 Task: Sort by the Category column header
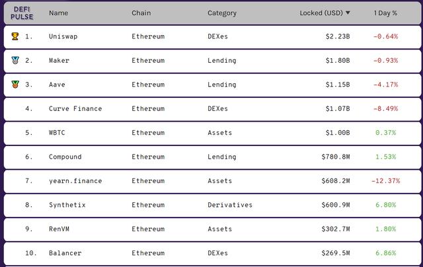[x=222, y=13]
